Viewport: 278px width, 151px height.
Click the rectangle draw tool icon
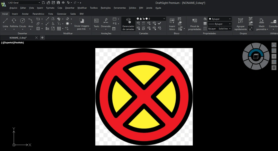[x=38, y=19]
